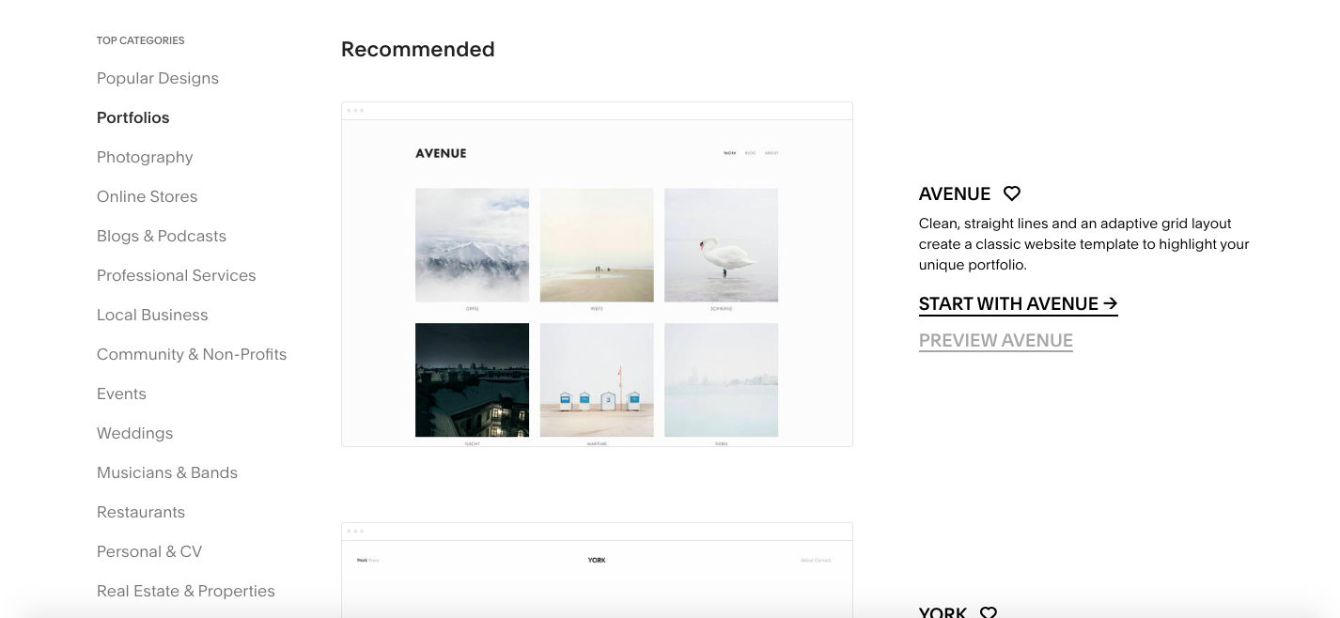
Task: Open the Photography category
Action: [x=145, y=157]
